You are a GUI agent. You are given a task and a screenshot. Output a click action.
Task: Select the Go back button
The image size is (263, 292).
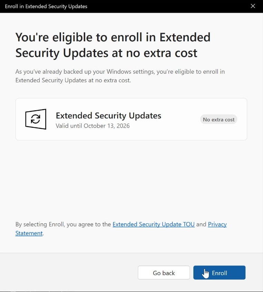[164, 273]
